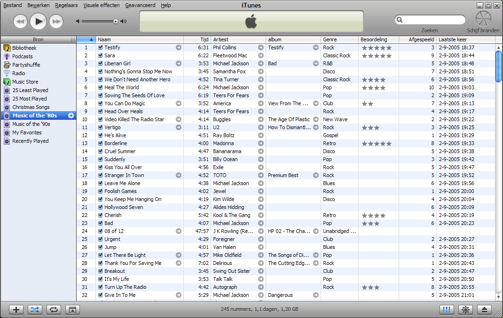
Task: Click the Apple logo status display
Action: (x=251, y=22)
